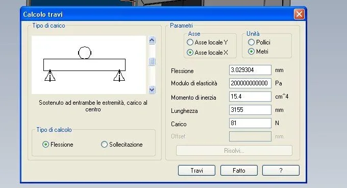Viewport: 347px width, 188px height.
Task: Click the 'Calcolo travi' title bar text
Action: [43, 14]
